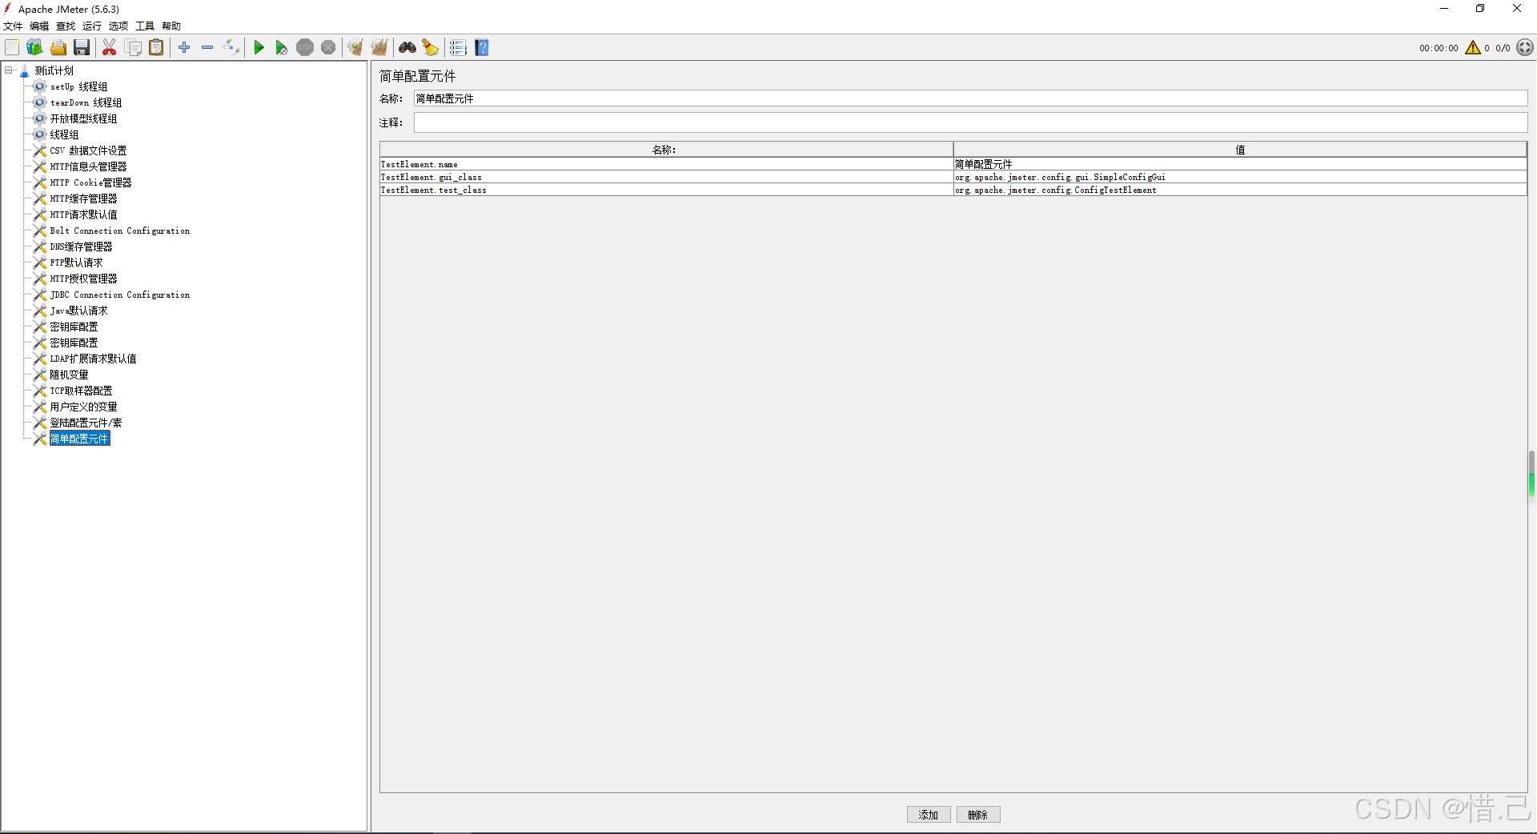The width and height of the screenshot is (1537, 834).
Task: Click the TestElement.name table cell
Action: pyautogui.click(x=666, y=164)
